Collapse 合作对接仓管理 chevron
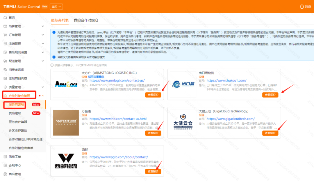This screenshot has width=314, height=182. pyautogui.click(x=43, y=96)
